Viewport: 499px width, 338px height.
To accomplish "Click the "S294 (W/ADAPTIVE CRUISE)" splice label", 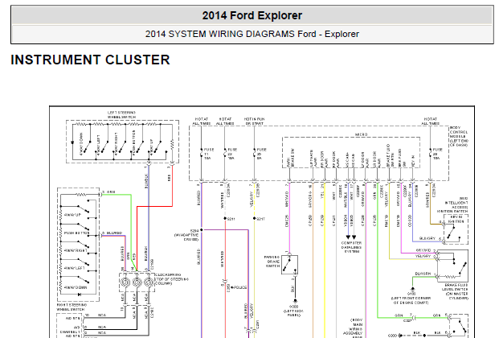I will pyautogui.click(x=186, y=235).
